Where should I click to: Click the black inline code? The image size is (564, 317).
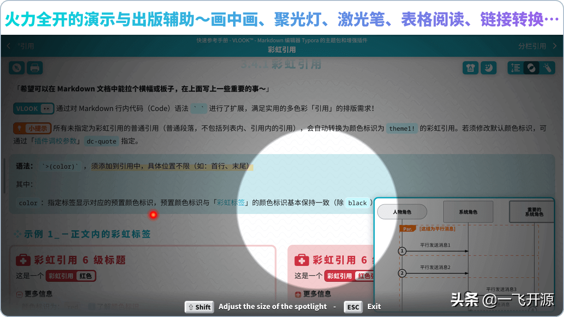coord(357,203)
